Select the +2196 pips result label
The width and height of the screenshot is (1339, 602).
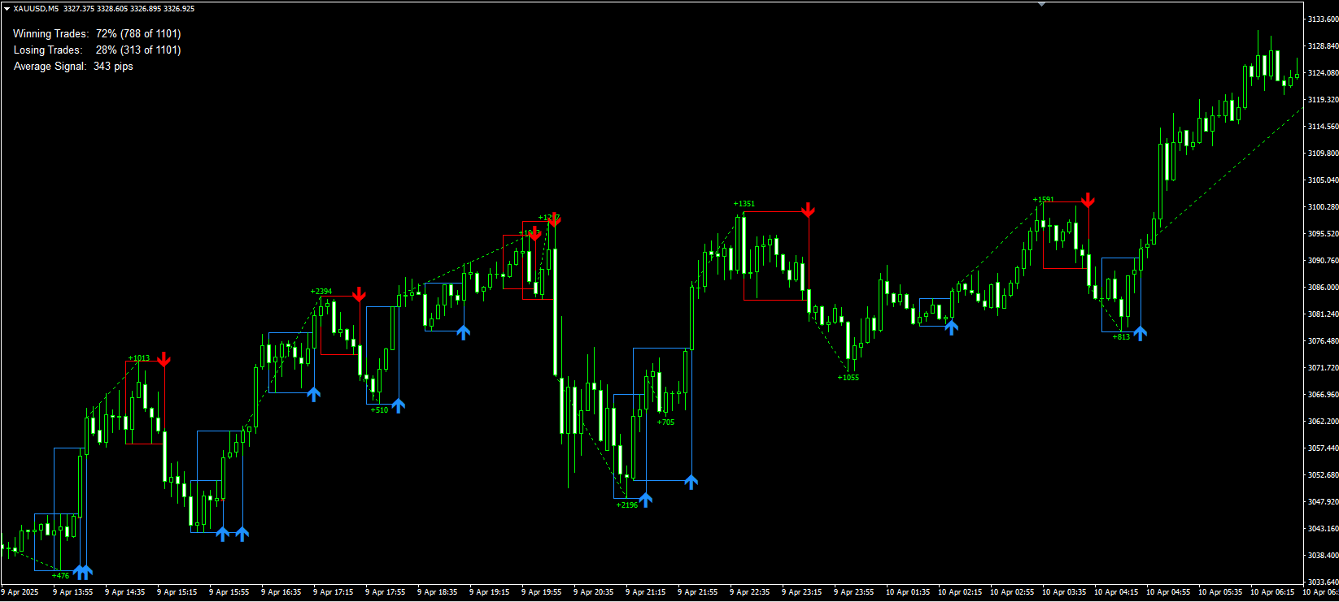point(626,505)
